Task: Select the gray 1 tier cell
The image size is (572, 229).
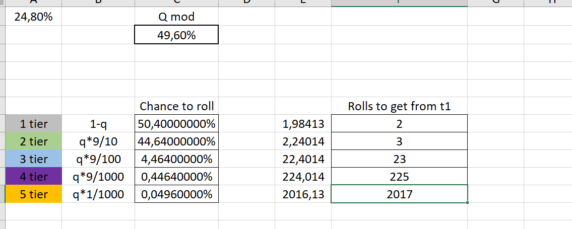Action: click(x=34, y=123)
